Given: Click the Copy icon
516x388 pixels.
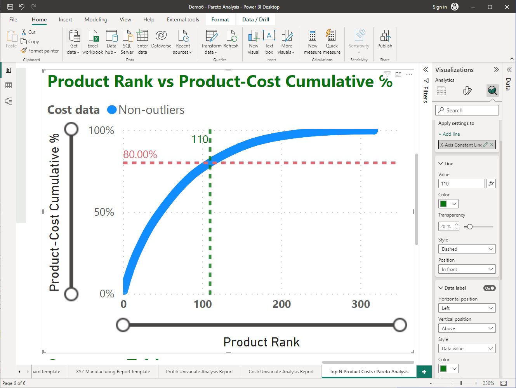Looking at the screenshot, I should point(24,41).
